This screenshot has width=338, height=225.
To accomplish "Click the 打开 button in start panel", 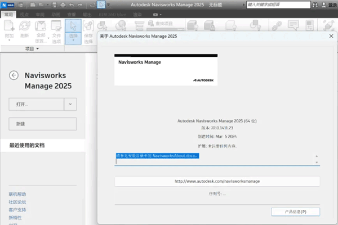I will 37,104.
